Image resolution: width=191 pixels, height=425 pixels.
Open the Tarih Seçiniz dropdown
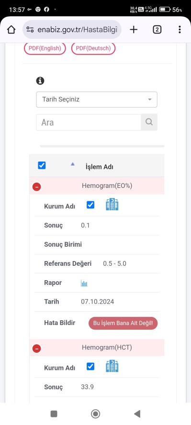pos(97,99)
